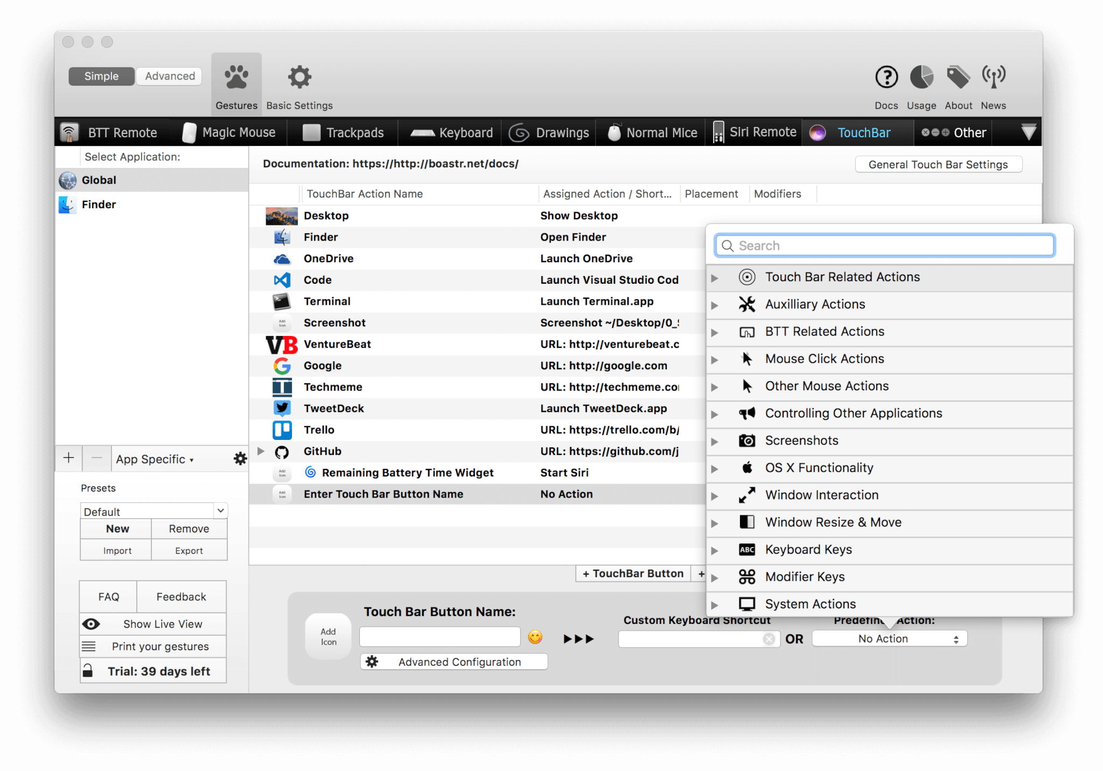Switch to Advanced mode

click(170, 76)
